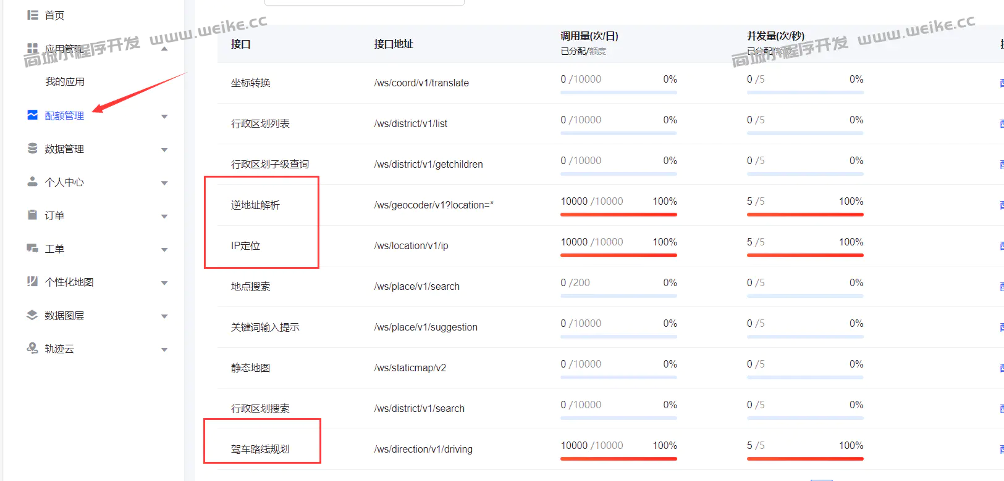The width and height of the screenshot is (1004, 481).
Task: Open 个人中心 menu item
Action: [64, 182]
